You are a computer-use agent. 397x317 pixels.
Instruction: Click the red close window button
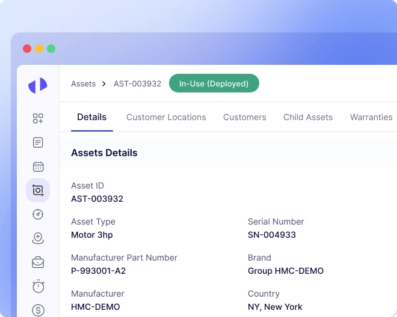27,49
